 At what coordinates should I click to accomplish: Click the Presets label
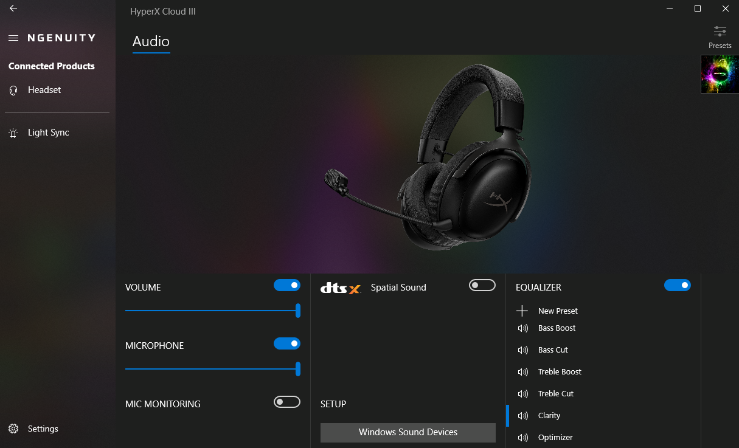pyautogui.click(x=720, y=46)
